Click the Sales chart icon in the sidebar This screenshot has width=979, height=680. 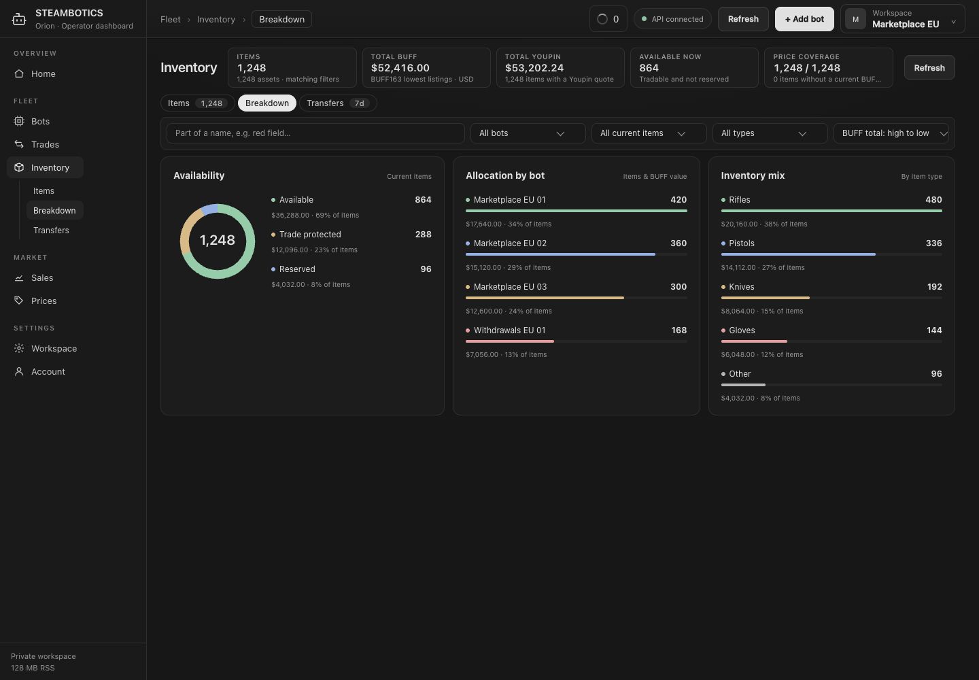(19, 277)
